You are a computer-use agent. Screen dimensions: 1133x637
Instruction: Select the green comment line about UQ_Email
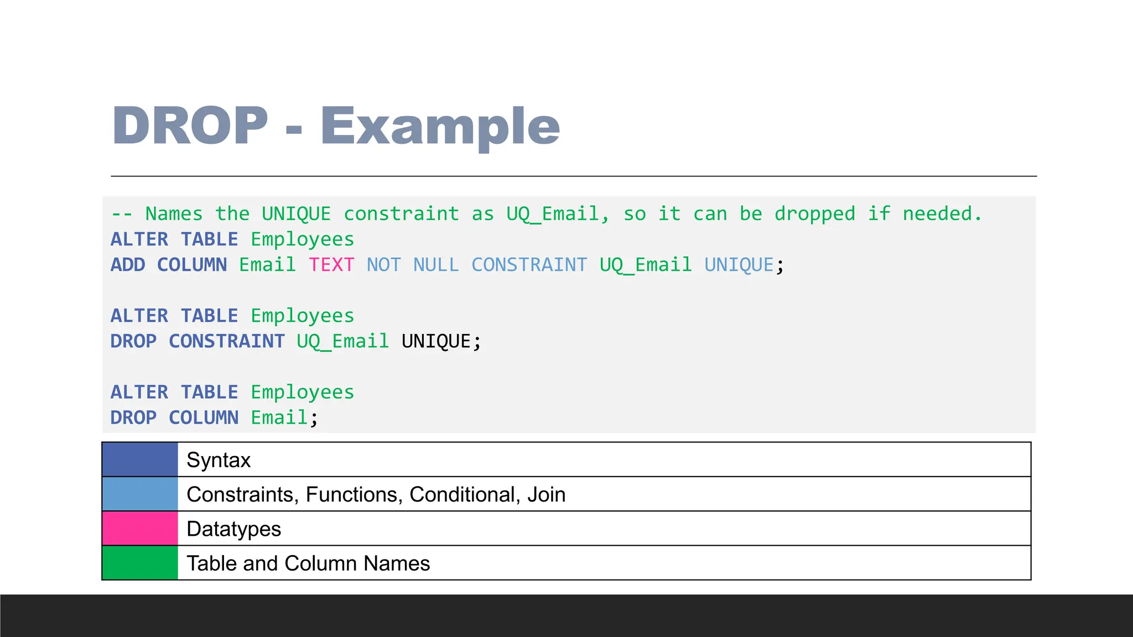pyautogui.click(x=547, y=214)
